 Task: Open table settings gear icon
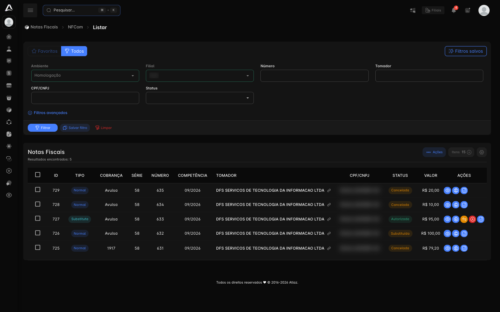coord(482,152)
